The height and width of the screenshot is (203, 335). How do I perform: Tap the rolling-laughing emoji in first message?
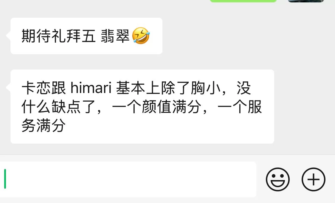point(141,36)
